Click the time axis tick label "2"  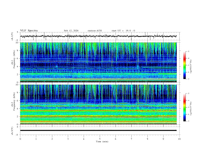pos(52,139)
